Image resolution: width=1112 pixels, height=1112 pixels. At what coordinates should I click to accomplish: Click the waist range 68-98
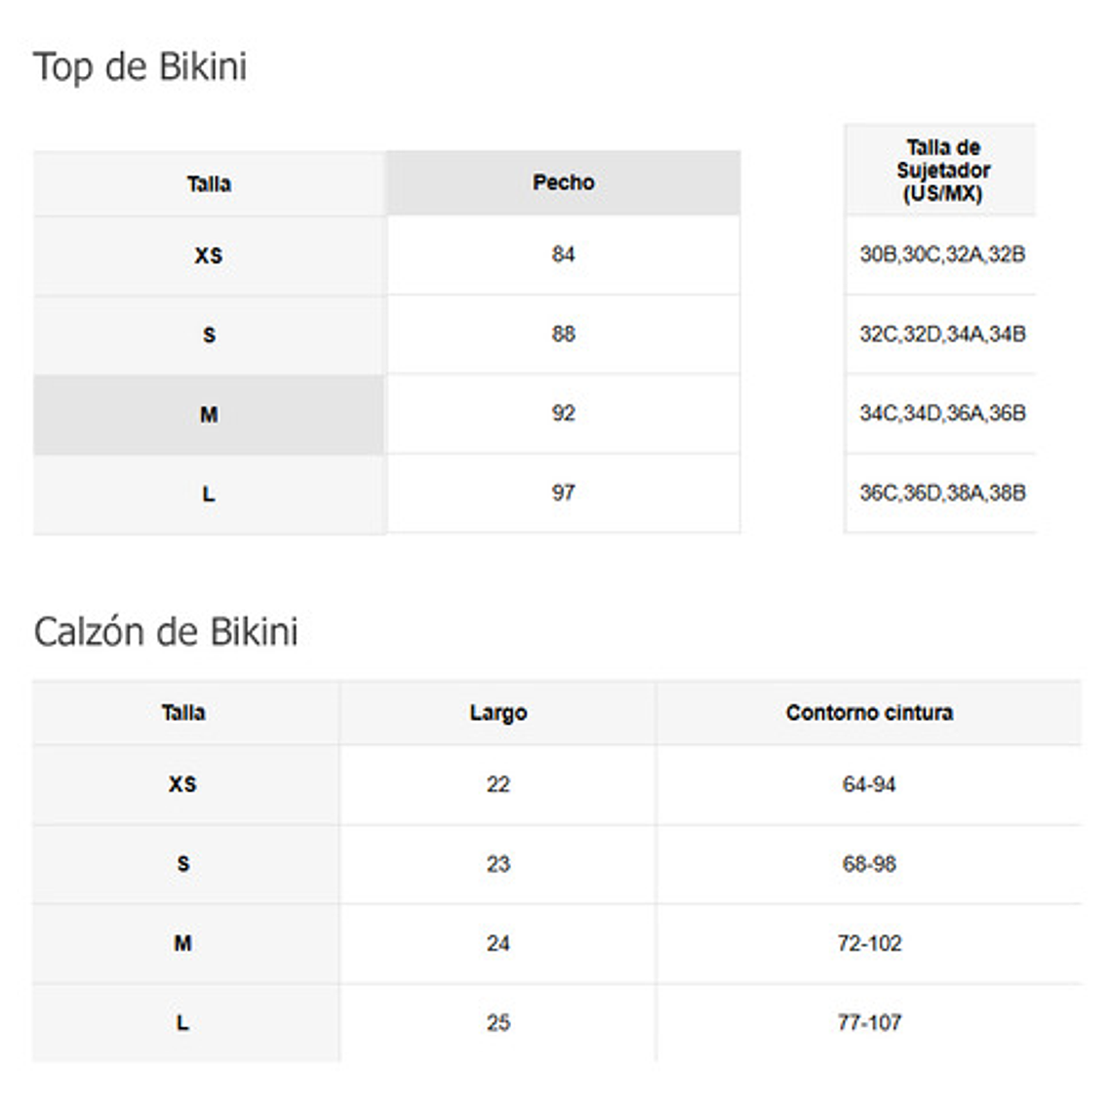pos(869,864)
